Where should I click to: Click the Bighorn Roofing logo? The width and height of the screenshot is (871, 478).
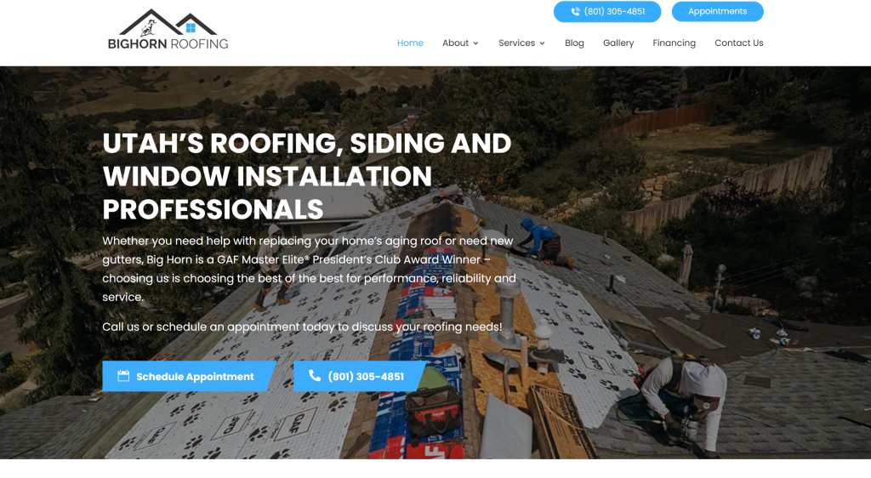point(168,30)
